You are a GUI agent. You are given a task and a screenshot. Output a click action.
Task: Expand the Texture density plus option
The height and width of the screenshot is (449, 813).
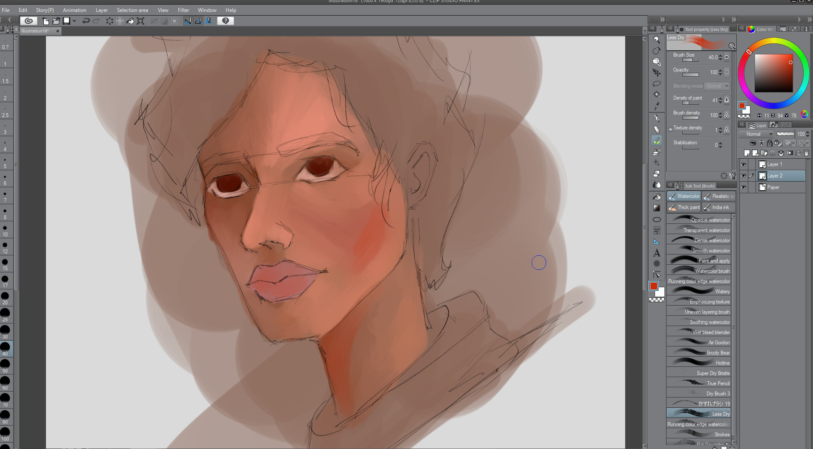coord(670,129)
